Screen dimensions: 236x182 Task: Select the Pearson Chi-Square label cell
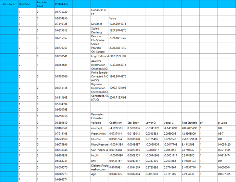point(100,38)
